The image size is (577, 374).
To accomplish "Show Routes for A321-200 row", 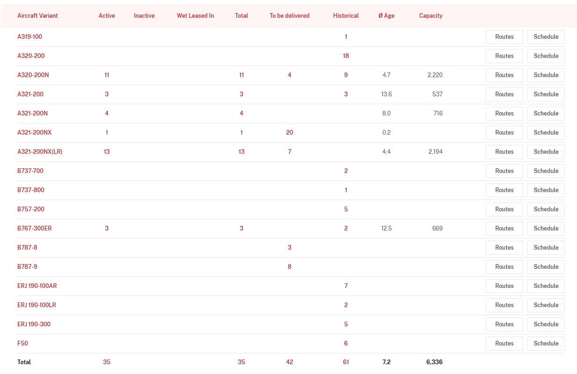I will pyautogui.click(x=504, y=94).
